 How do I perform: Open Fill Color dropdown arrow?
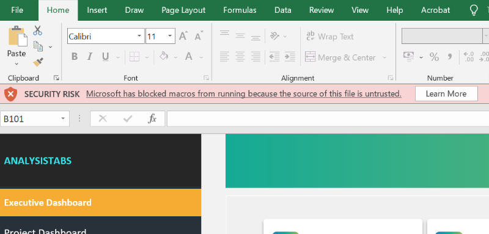coord(175,57)
